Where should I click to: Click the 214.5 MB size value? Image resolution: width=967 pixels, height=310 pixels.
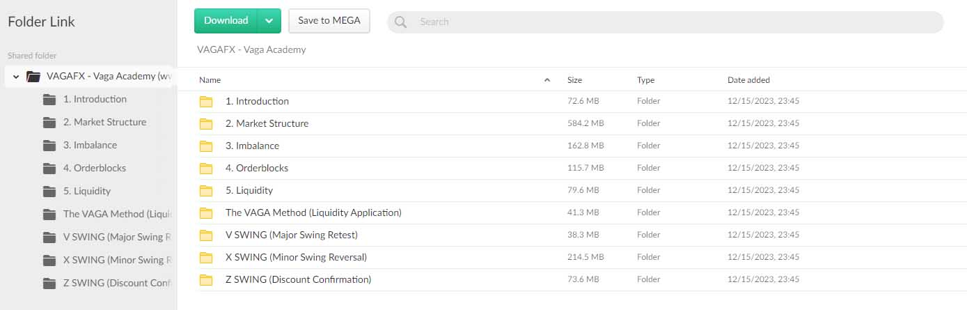tap(585, 257)
